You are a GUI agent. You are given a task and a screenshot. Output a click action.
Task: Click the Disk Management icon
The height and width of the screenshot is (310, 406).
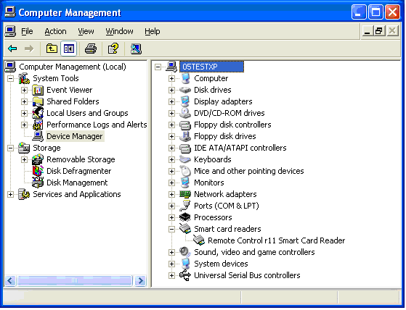[x=38, y=183]
